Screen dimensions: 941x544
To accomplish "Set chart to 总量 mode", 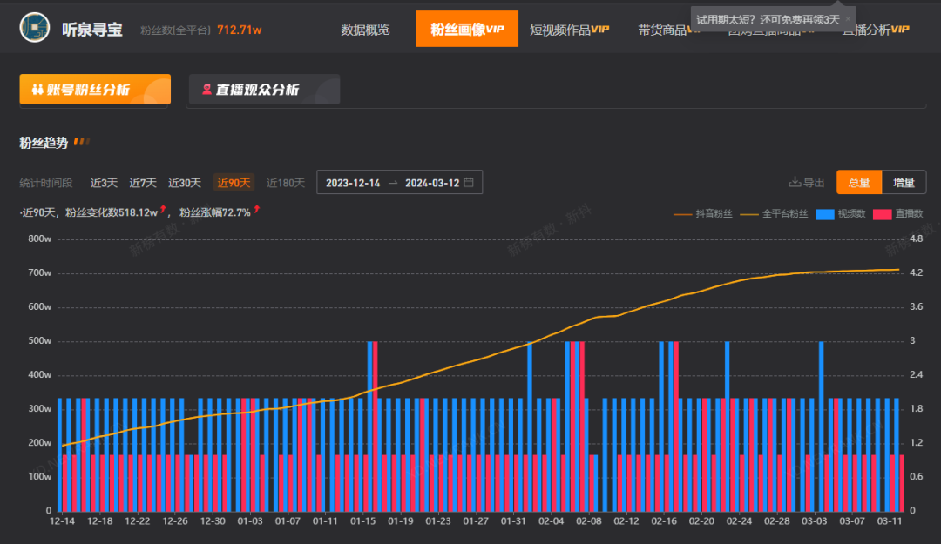I will [x=859, y=183].
